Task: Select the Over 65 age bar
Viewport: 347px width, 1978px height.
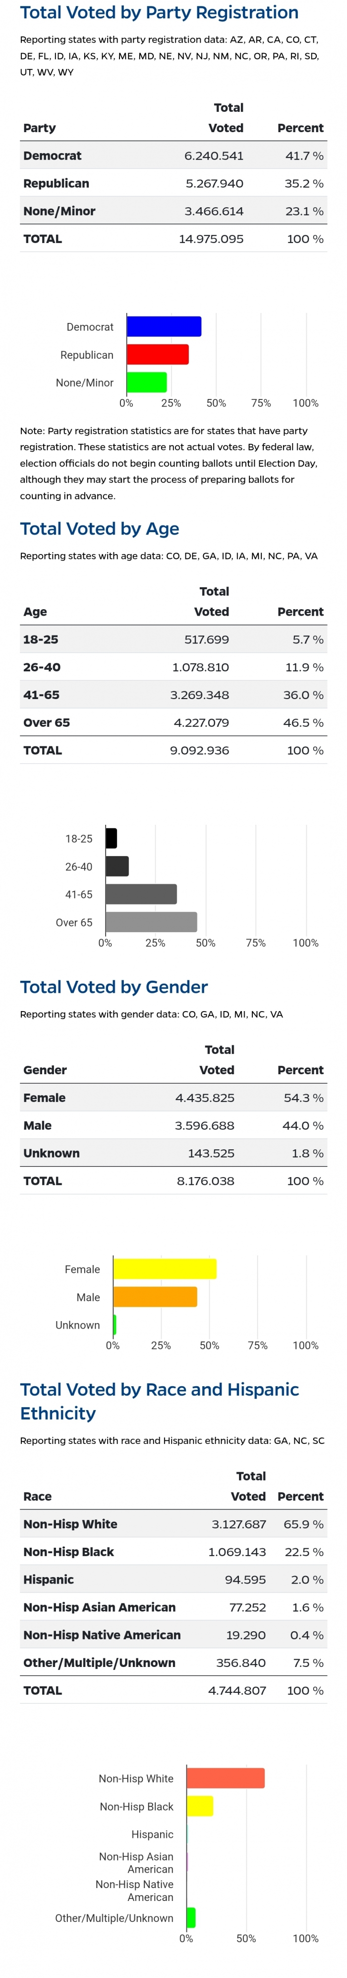Action: click(152, 922)
